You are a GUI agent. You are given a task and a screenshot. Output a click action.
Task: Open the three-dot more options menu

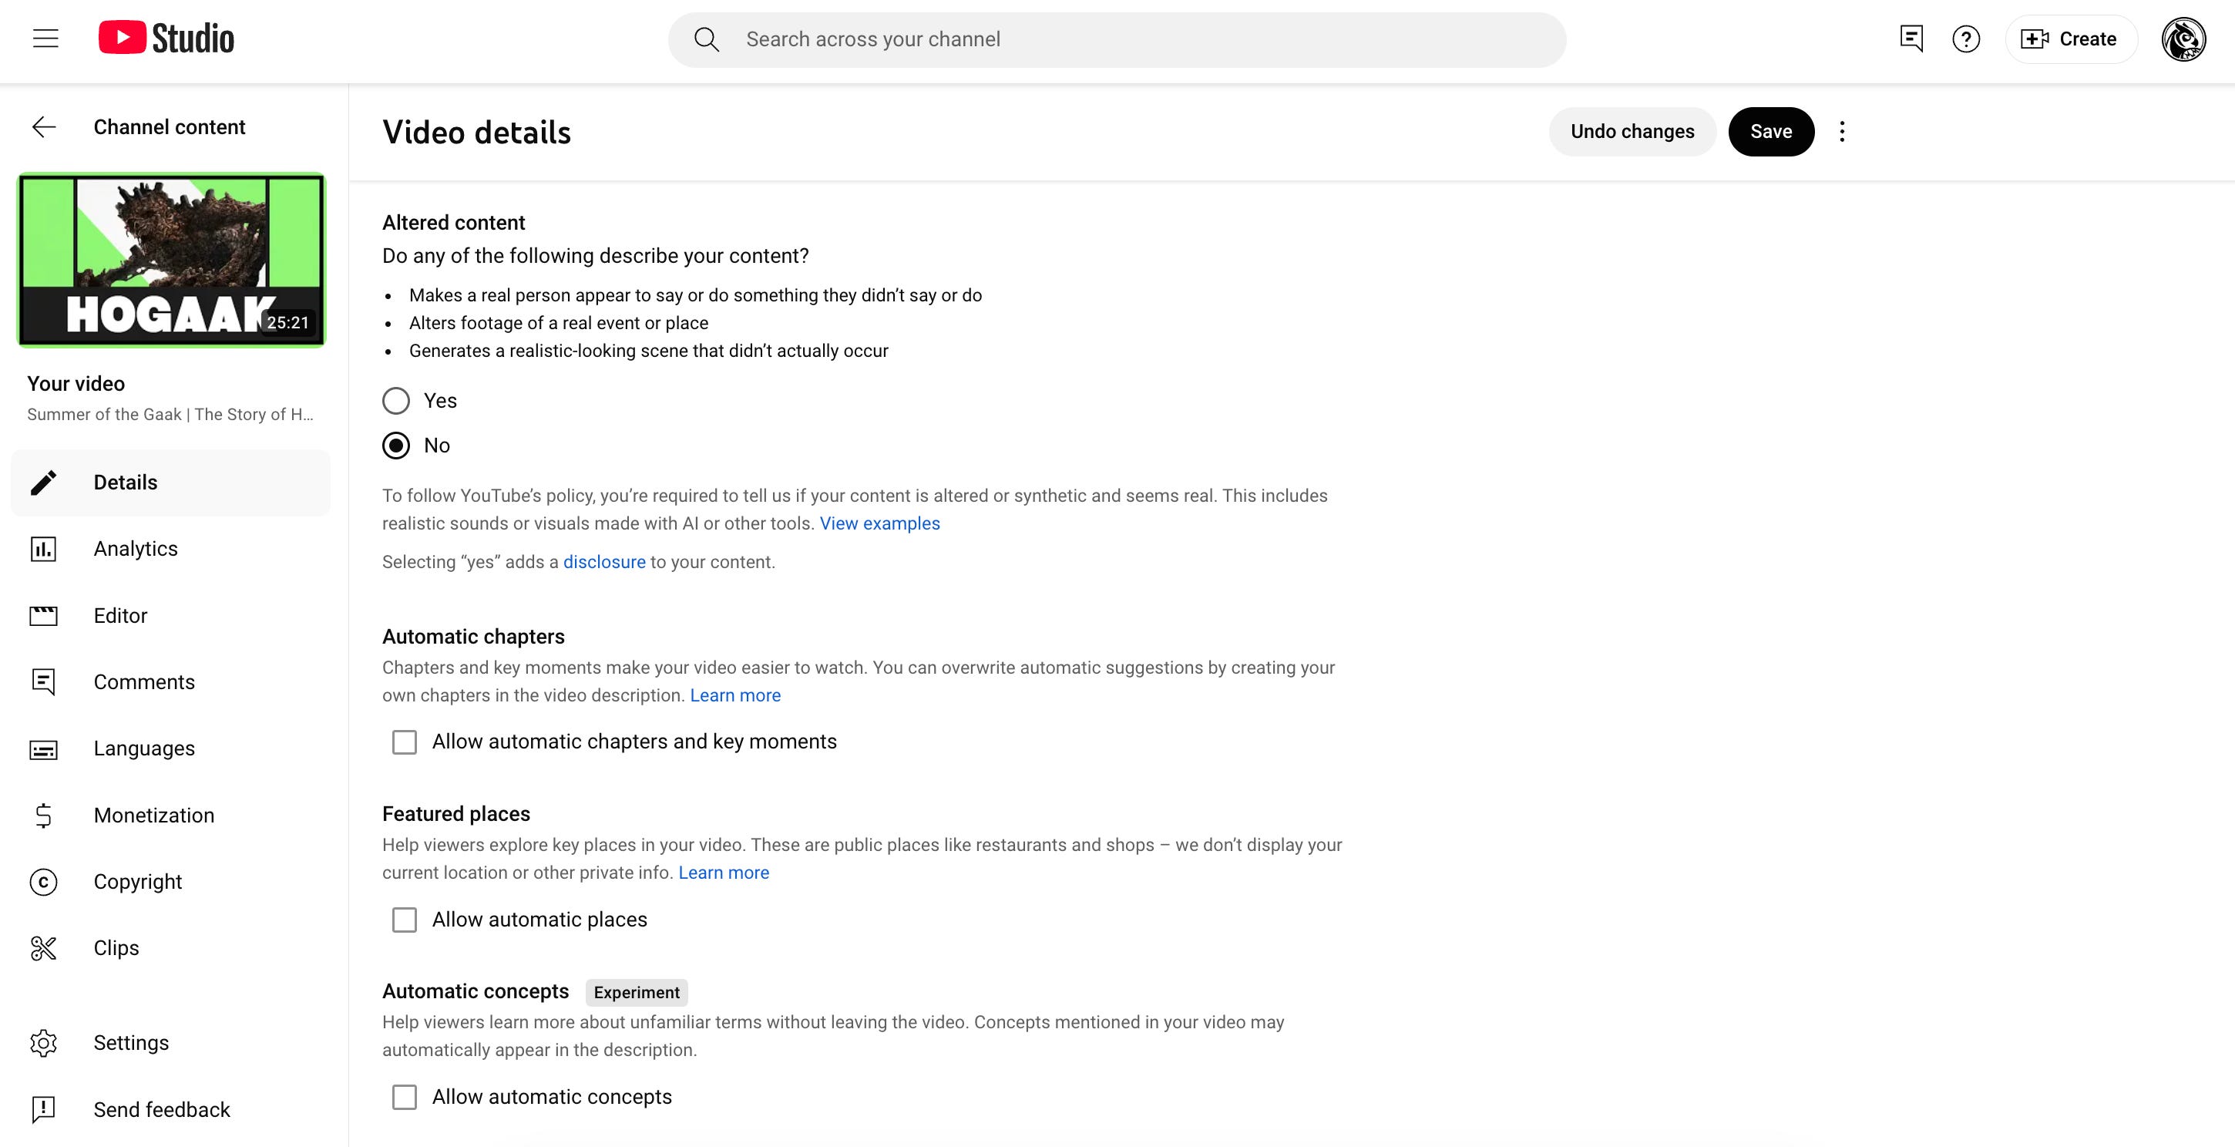click(1842, 132)
